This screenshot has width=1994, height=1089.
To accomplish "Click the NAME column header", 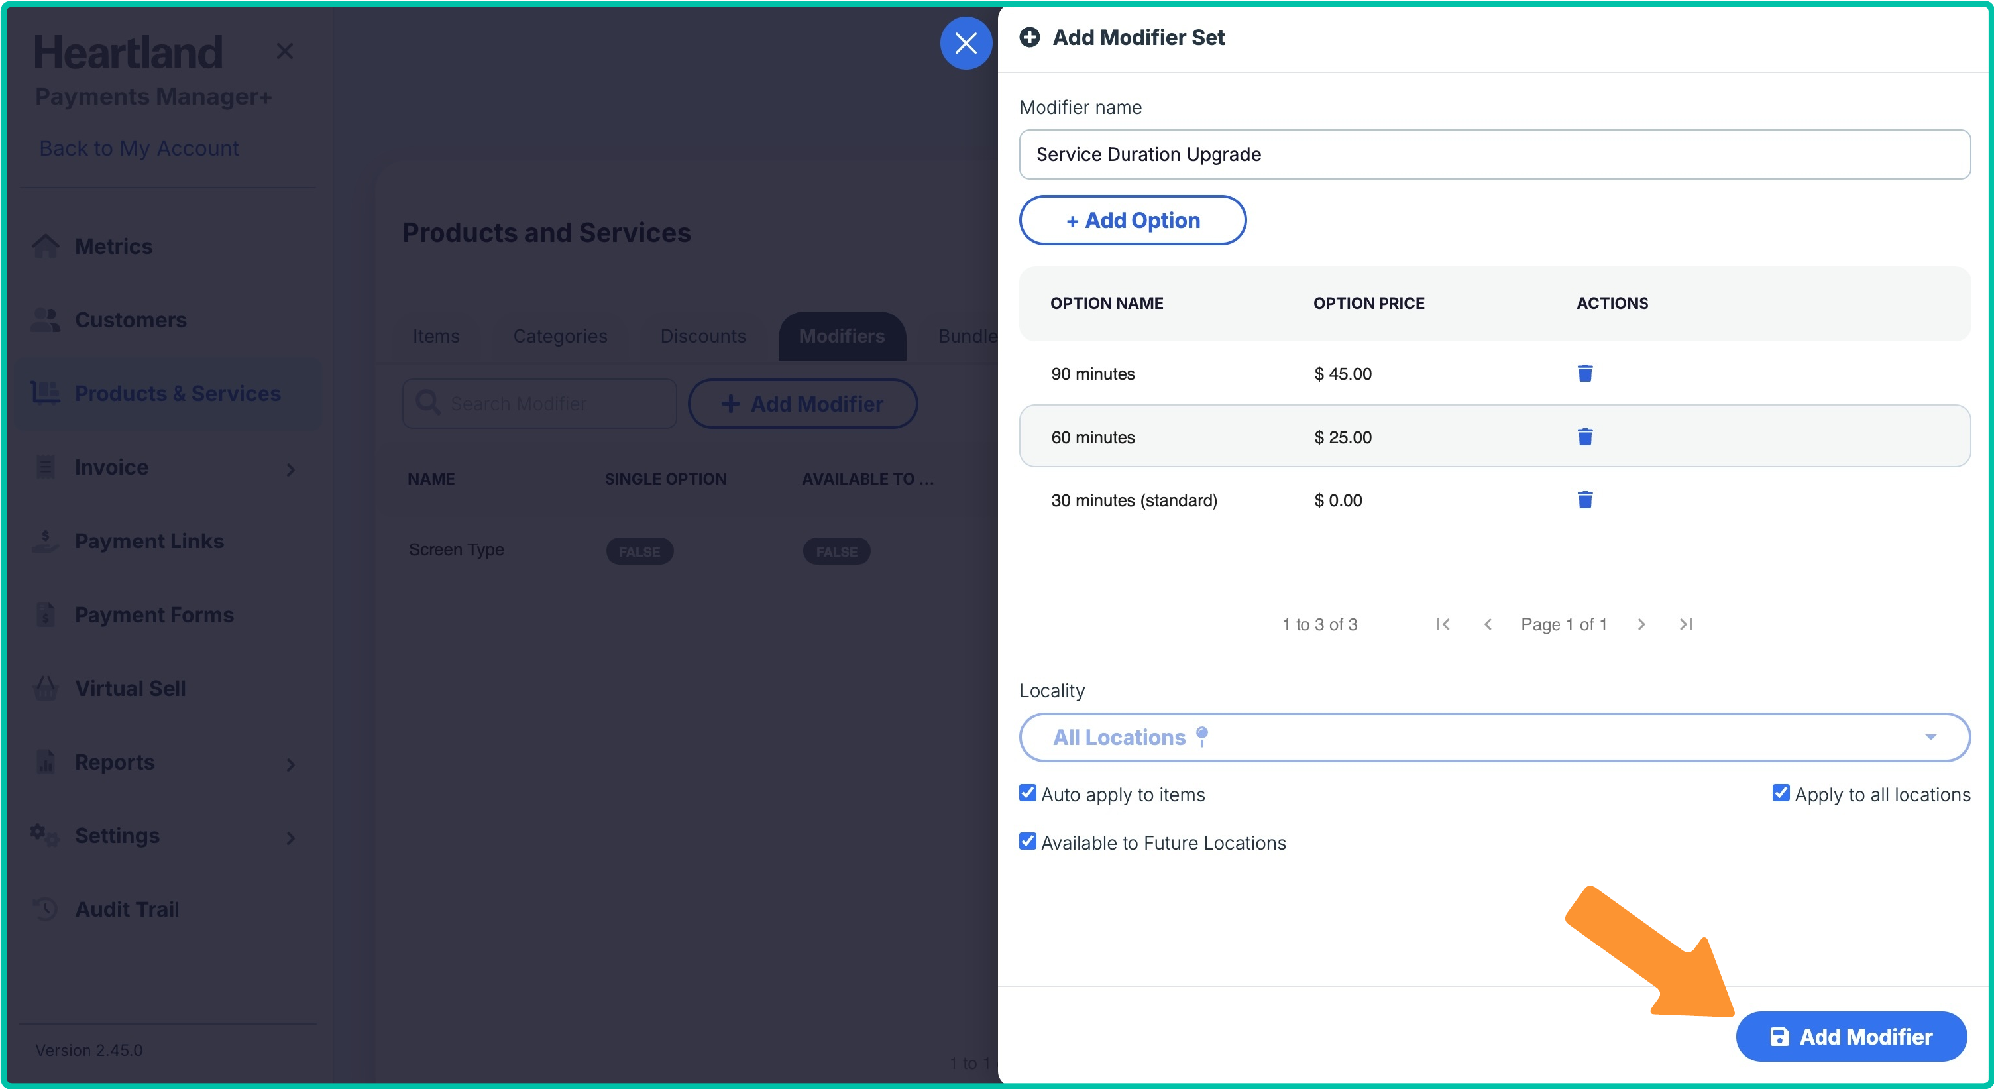I will point(431,479).
